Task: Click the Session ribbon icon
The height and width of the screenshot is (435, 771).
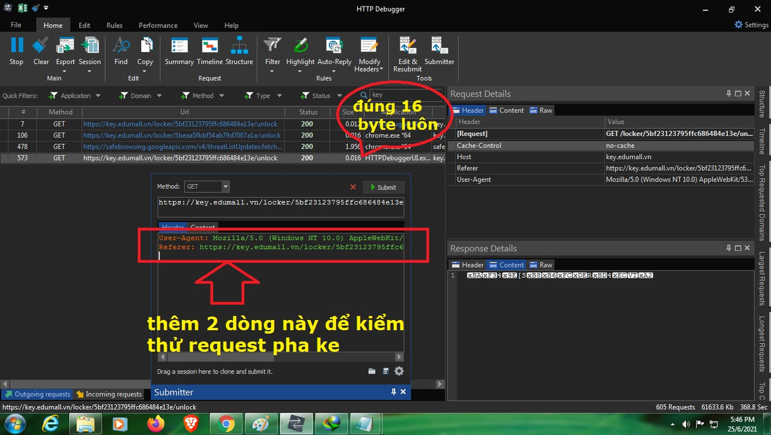Action: click(90, 45)
